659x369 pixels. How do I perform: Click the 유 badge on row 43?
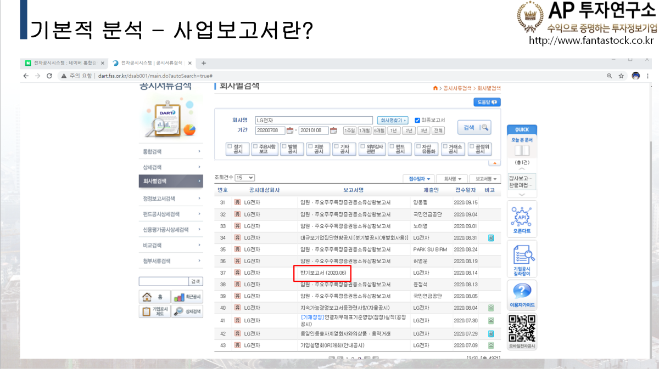coord(491,345)
